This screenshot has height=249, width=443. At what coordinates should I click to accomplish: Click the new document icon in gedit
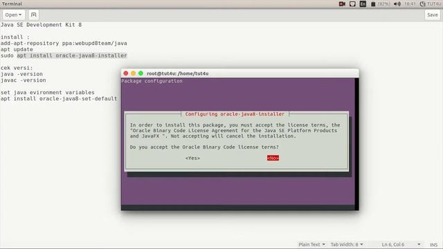pyautogui.click(x=34, y=15)
